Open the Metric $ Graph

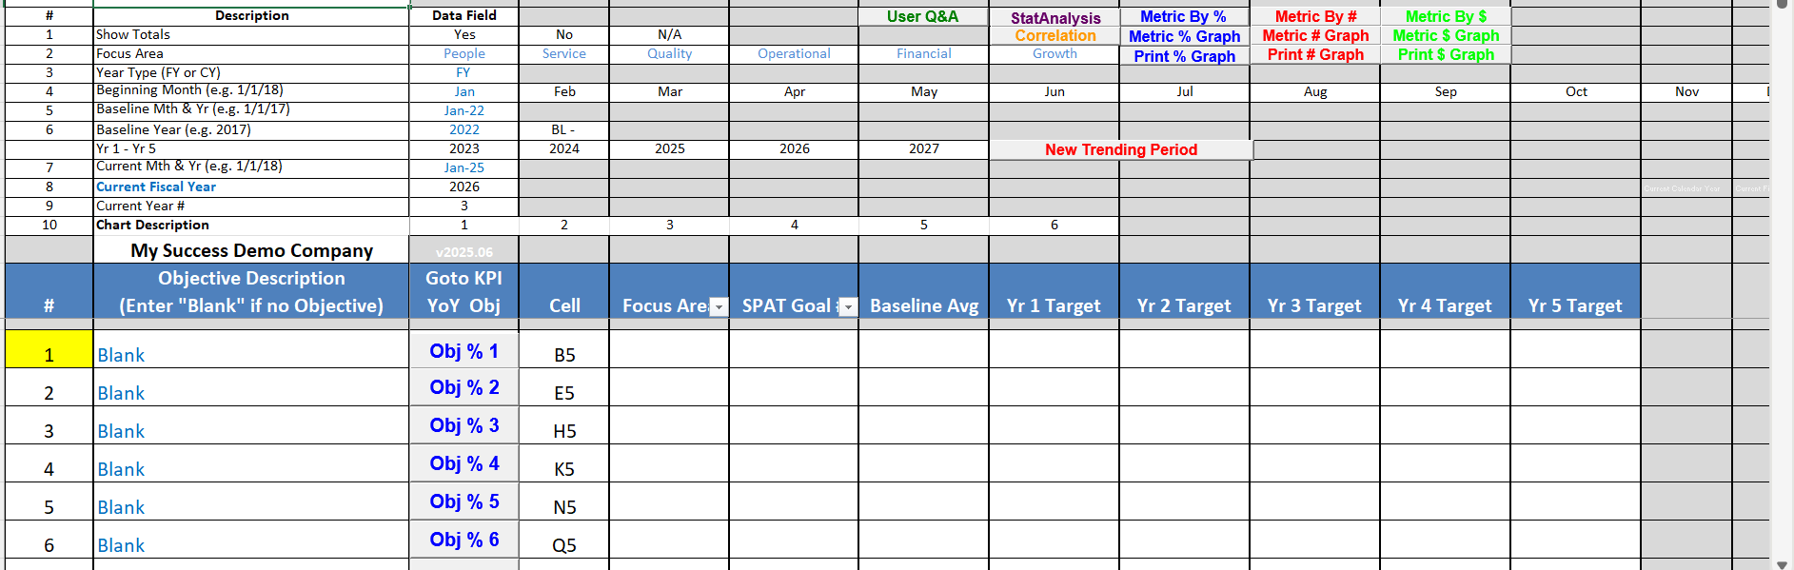(x=1445, y=36)
